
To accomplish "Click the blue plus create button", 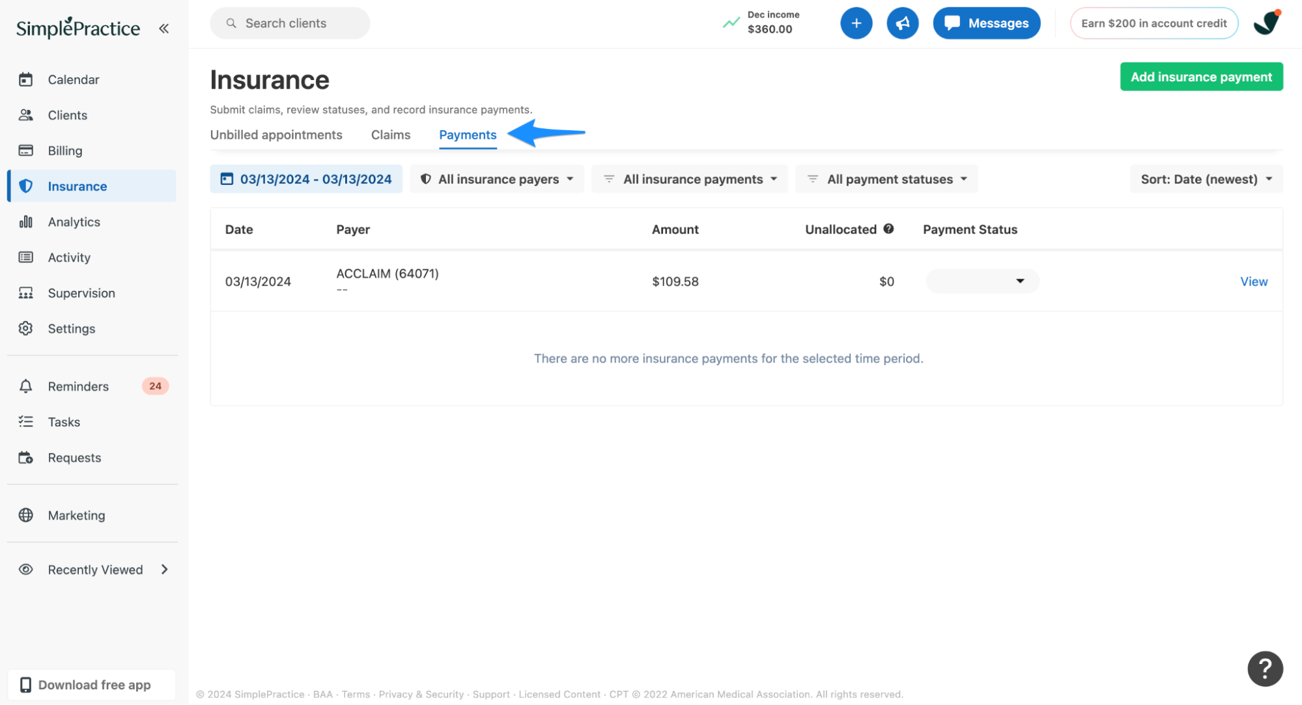I will pos(856,23).
